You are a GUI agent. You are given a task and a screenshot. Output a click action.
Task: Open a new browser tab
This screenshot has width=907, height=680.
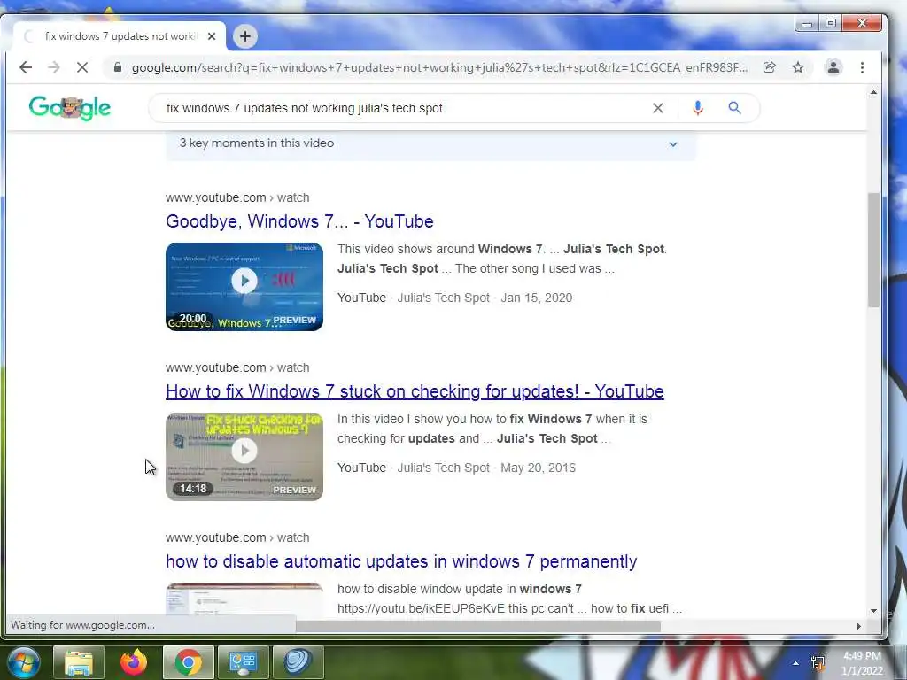pyautogui.click(x=245, y=36)
